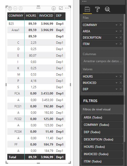Open ITEM field dropdown arrow

point(117,44)
